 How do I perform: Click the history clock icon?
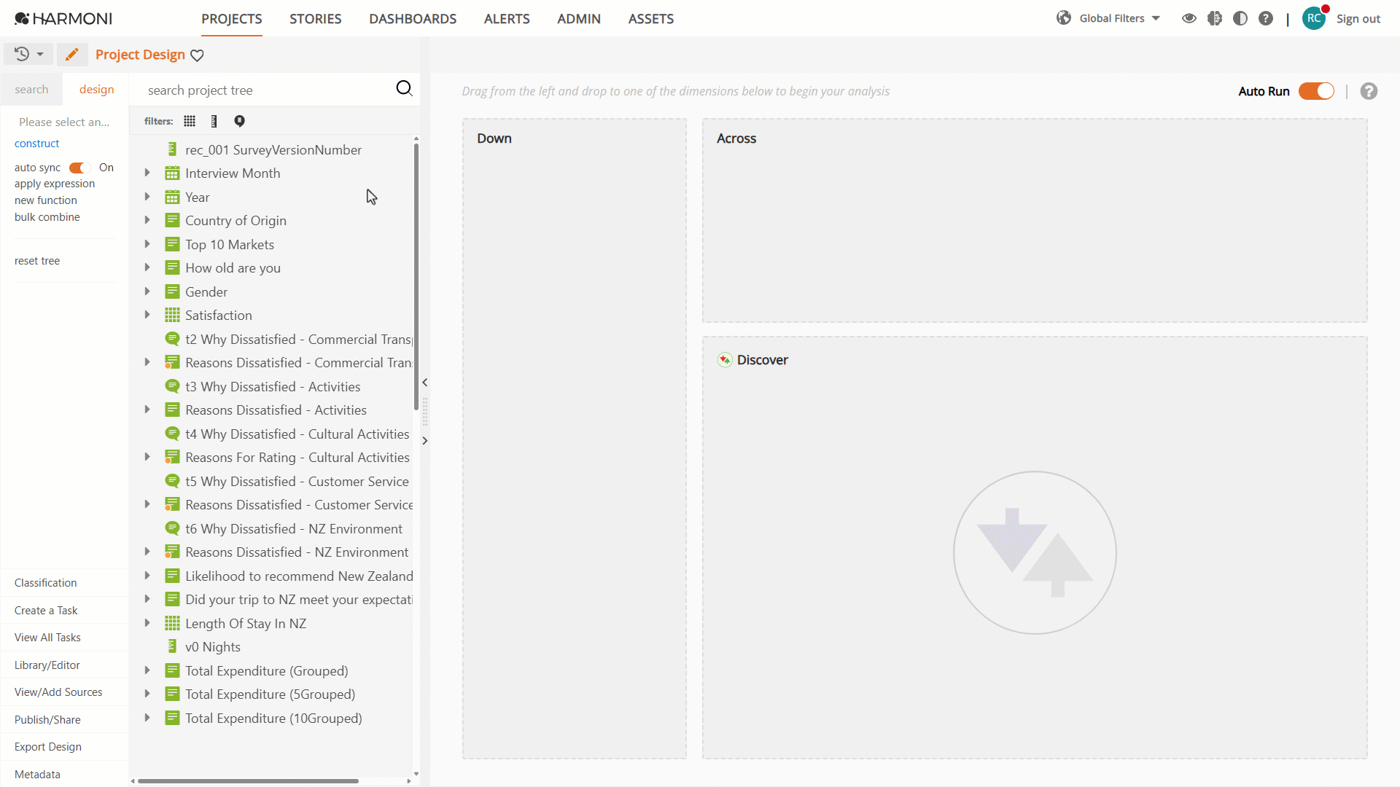point(22,54)
